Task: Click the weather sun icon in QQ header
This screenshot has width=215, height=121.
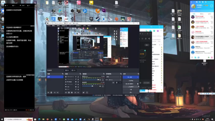Action: (x=212, y=6)
